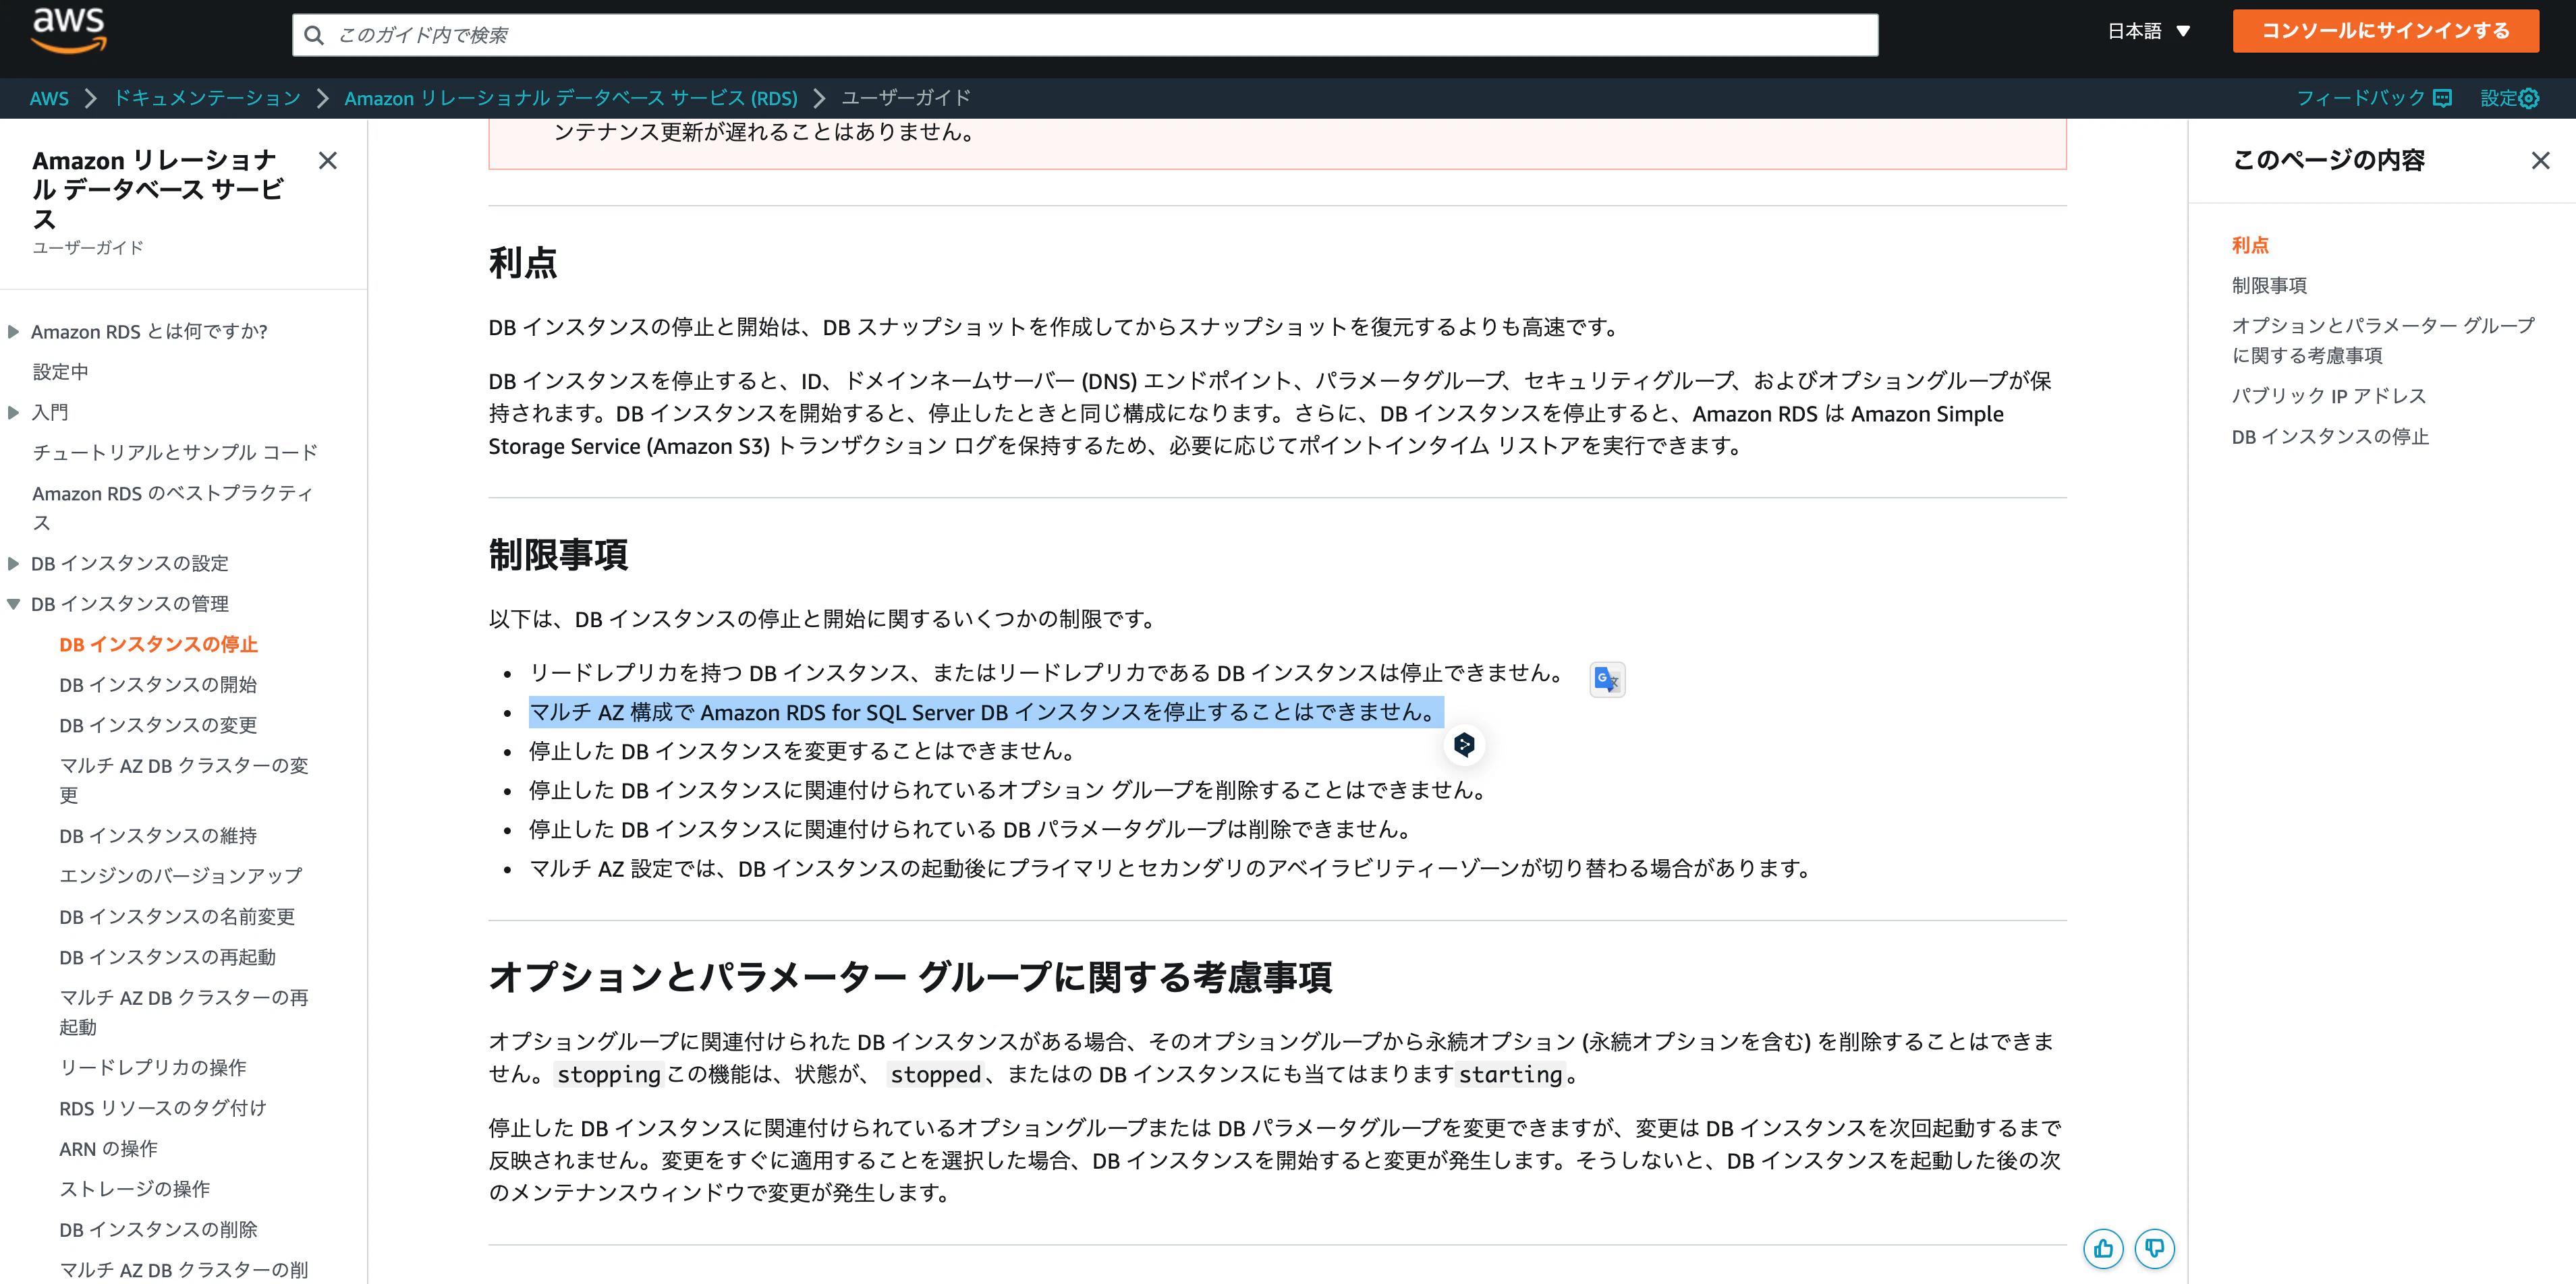Open リードレプリカの操作 page
Image resolution: width=2576 pixels, height=1284 pixels.
[152, 1067]
